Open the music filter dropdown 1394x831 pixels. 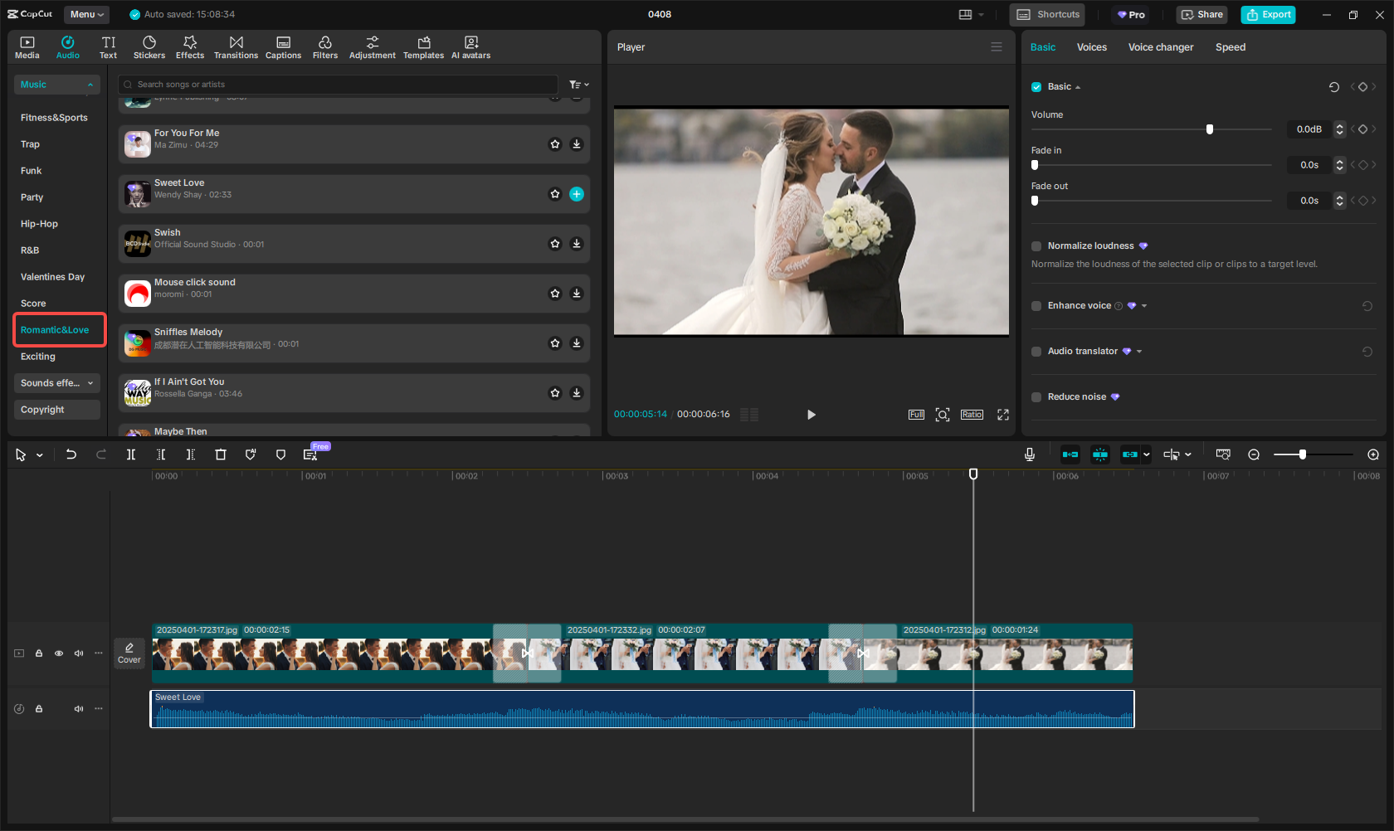click(x=578, y=85)
